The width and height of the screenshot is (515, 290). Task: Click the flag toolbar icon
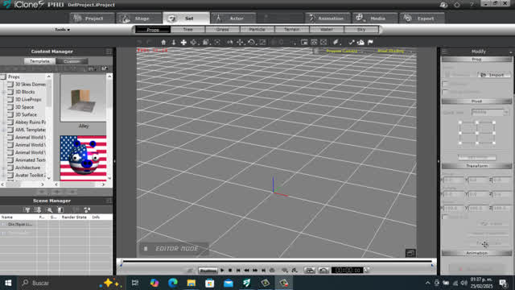[370, 42]
